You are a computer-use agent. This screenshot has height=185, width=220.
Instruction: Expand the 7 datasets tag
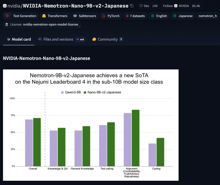[x=135, y=16]
